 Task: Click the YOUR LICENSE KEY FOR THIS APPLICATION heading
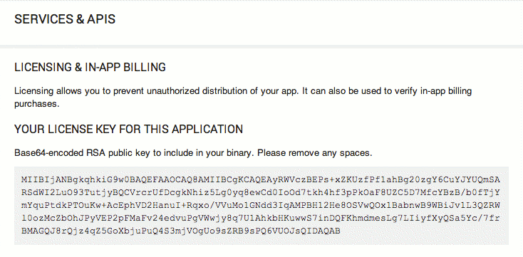(x=128, y=129)
